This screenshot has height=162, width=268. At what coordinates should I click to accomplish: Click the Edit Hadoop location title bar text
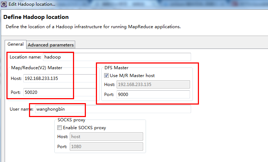[32, 4]
